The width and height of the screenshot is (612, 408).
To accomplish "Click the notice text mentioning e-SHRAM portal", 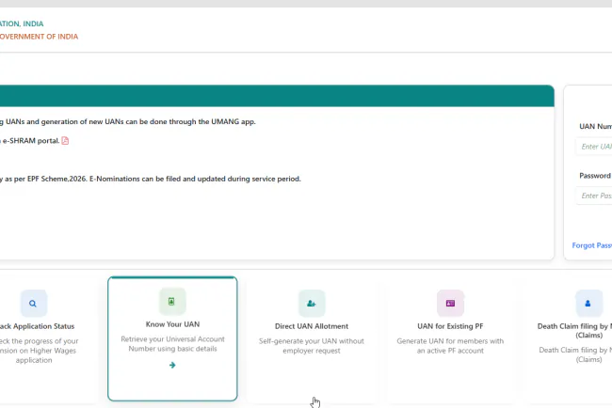I will pyautogui.click(x=30, y=141).
